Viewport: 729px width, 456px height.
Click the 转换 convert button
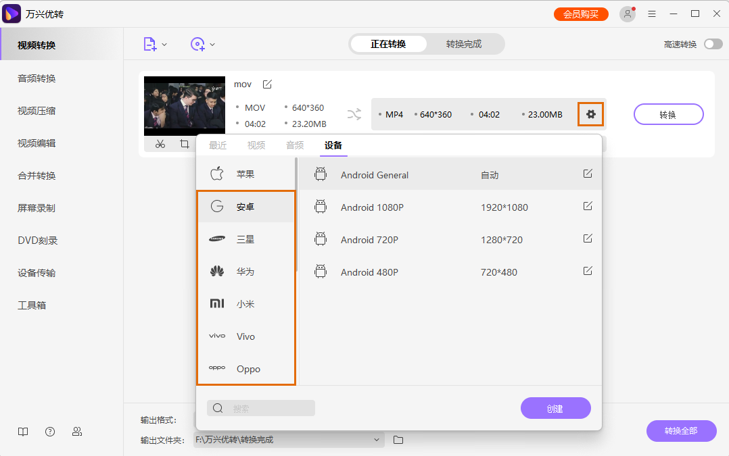668,114
